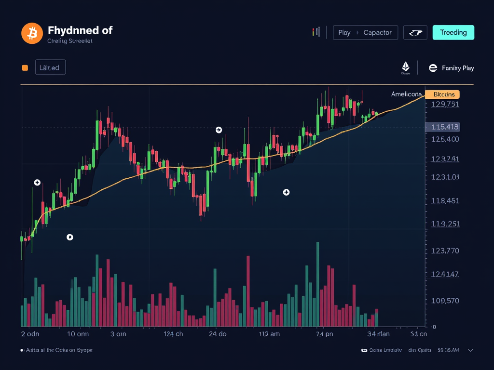This screenshot has width=494, height=370.
Task: Click the plus marker at chart's left edge
Action: tap(37, 182)
